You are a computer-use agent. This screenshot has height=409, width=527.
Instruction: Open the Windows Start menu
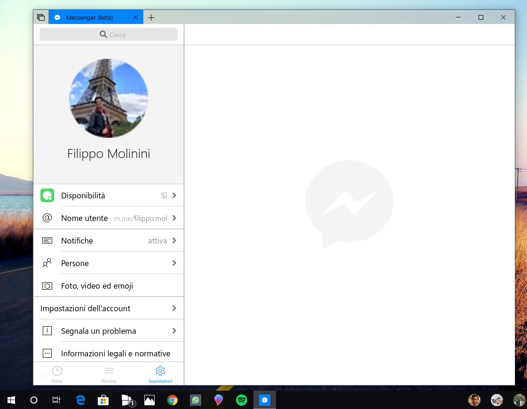coord(11,400)
